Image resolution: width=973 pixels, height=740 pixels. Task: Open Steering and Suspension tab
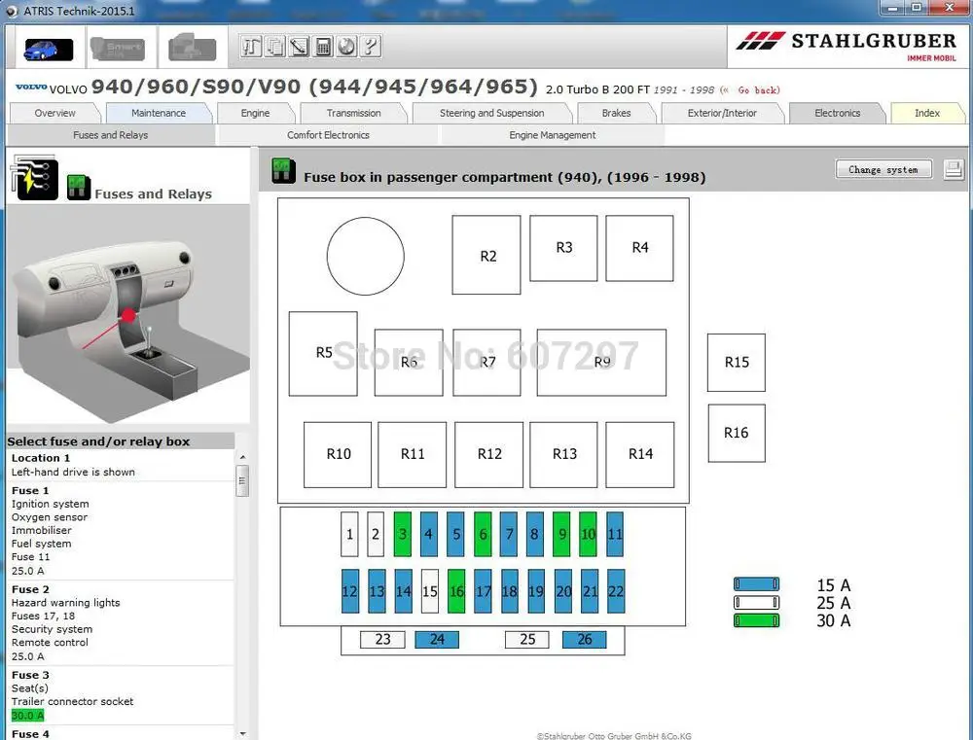pyautogui.click(x=491, y=113)
